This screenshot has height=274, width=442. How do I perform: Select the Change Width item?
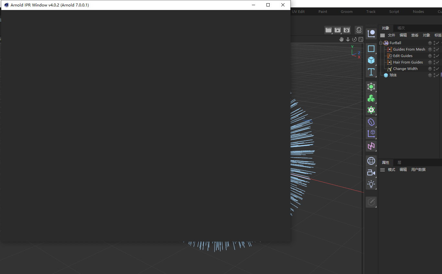405,69
